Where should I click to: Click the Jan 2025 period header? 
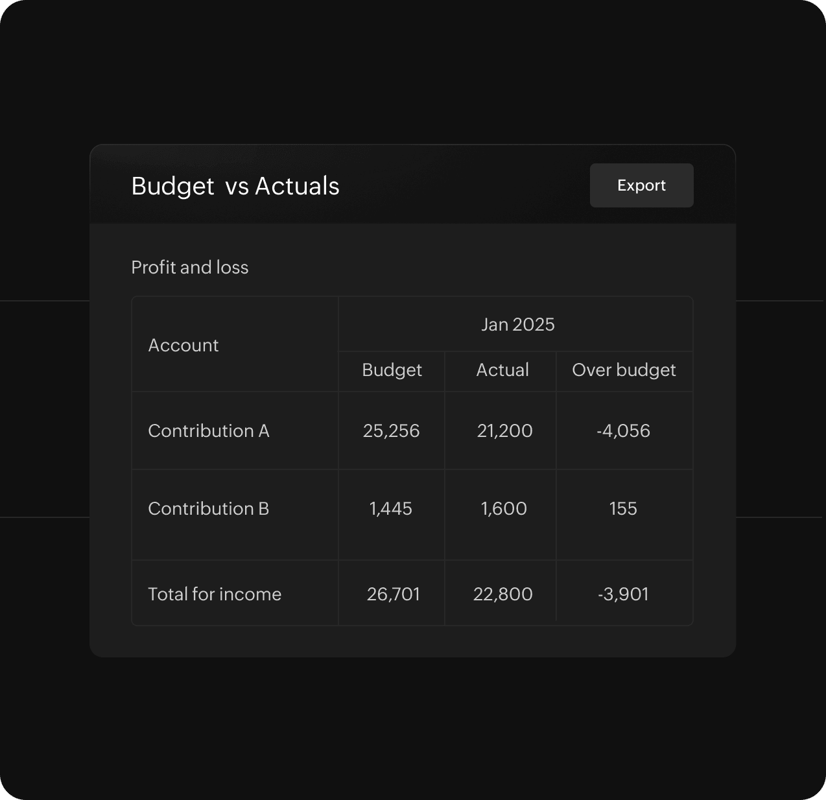(517, 324)
